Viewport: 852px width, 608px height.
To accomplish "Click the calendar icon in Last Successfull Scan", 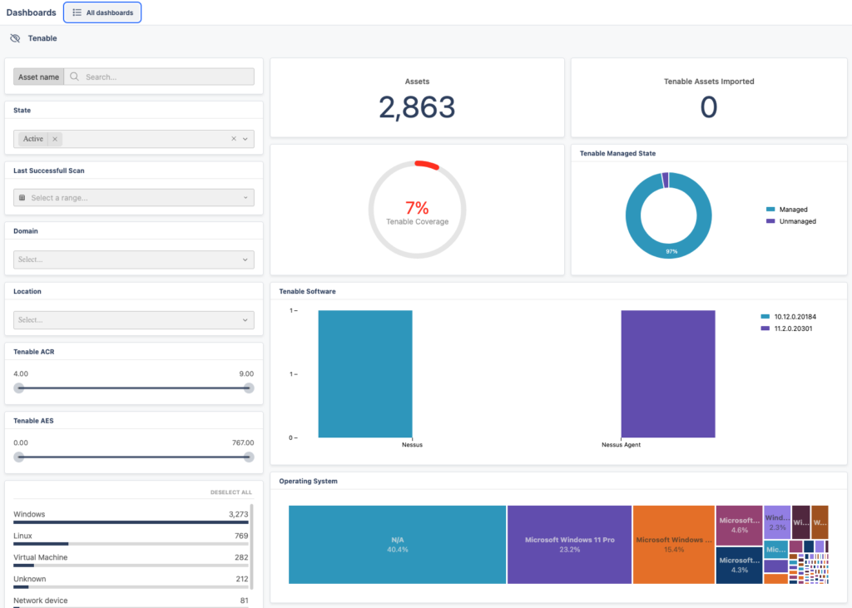I will (22, 198).
